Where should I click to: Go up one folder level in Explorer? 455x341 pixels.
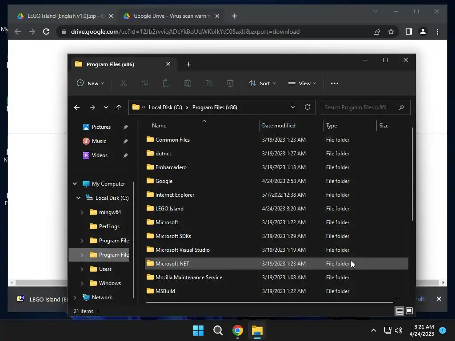[119, 107]
